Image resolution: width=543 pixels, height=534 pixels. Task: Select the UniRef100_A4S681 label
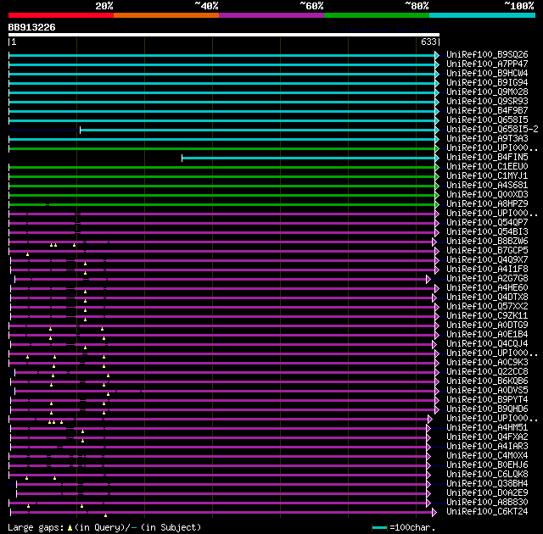[x=487, y=186]
